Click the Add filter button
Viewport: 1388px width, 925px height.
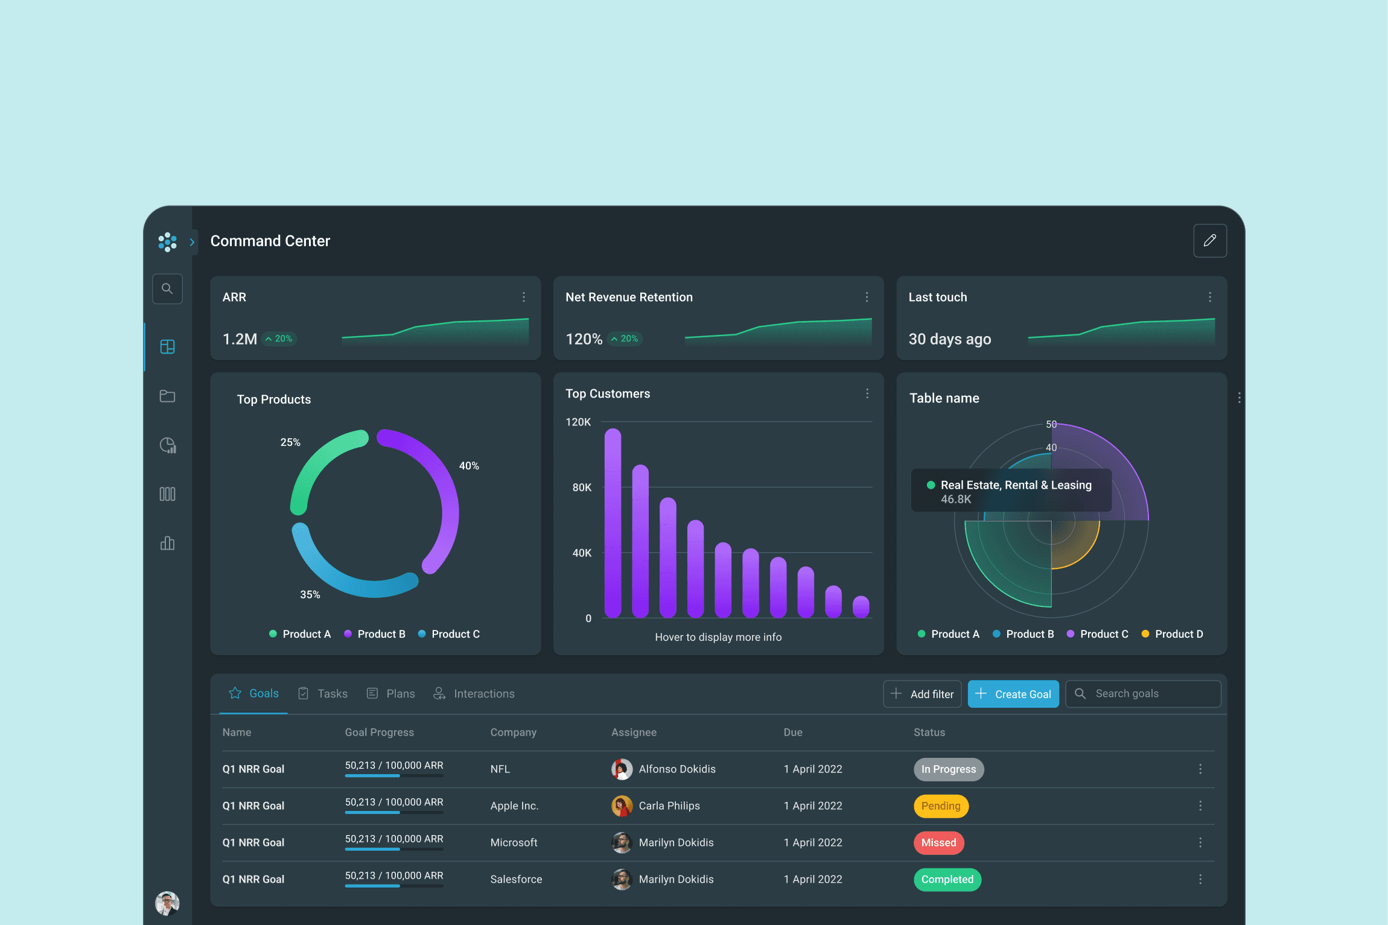click(x=922, y=694)
